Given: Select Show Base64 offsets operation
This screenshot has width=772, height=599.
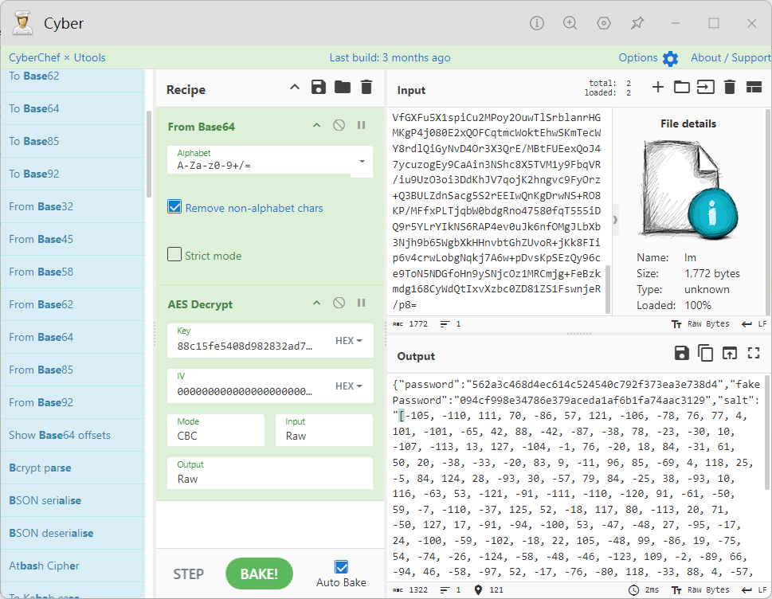Looking at the screenshot, I should click(x=72, y=435).
